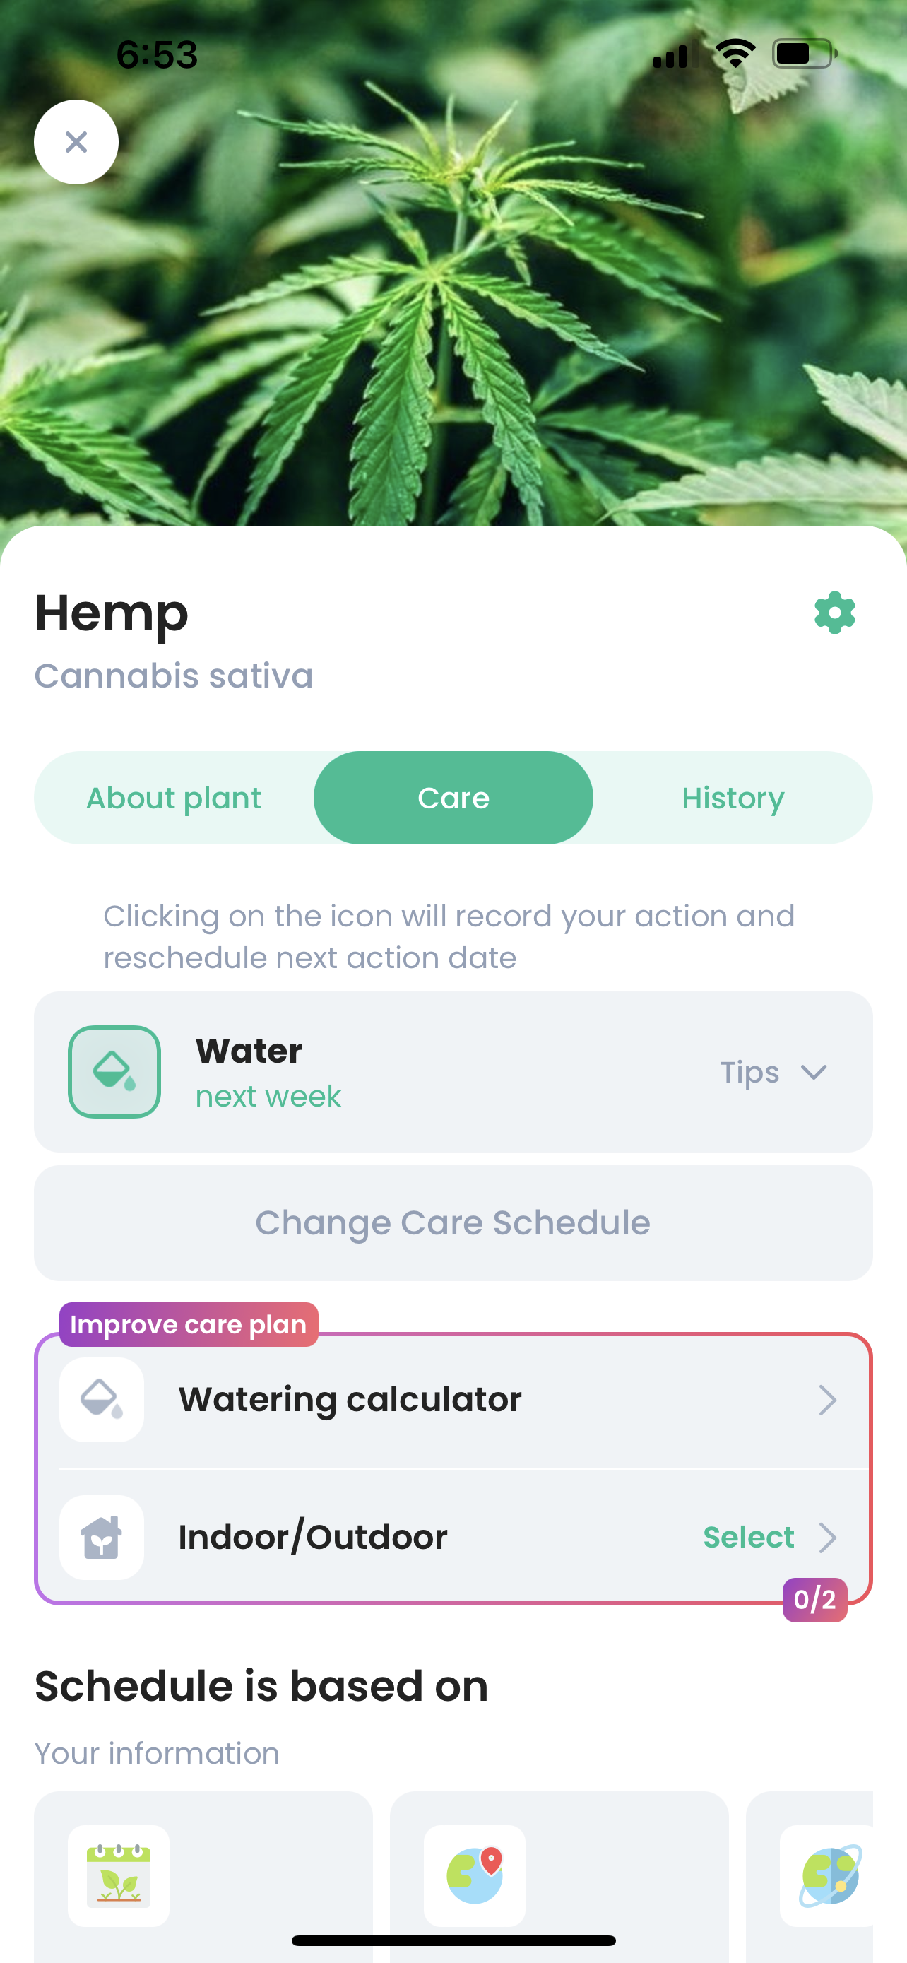
Task: Tap the globe planet info card icon
Action: pos(829,1875)
